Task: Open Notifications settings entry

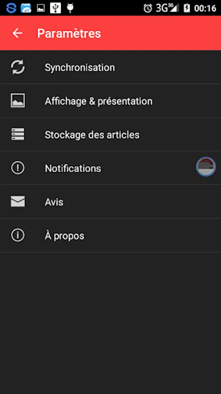Action: pos(110,168)
